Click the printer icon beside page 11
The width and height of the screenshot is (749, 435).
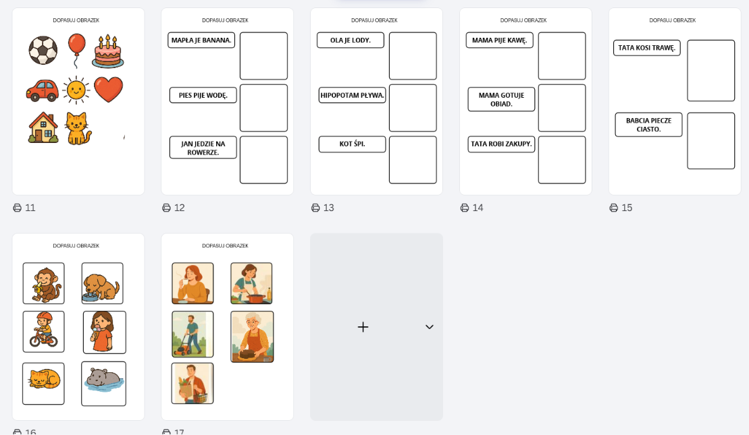(x=17, y=208)
